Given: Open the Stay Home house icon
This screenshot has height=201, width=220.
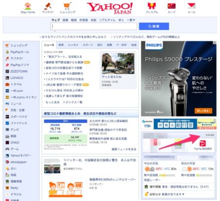Looking at the screenshot, I should (x=28, y=6).
